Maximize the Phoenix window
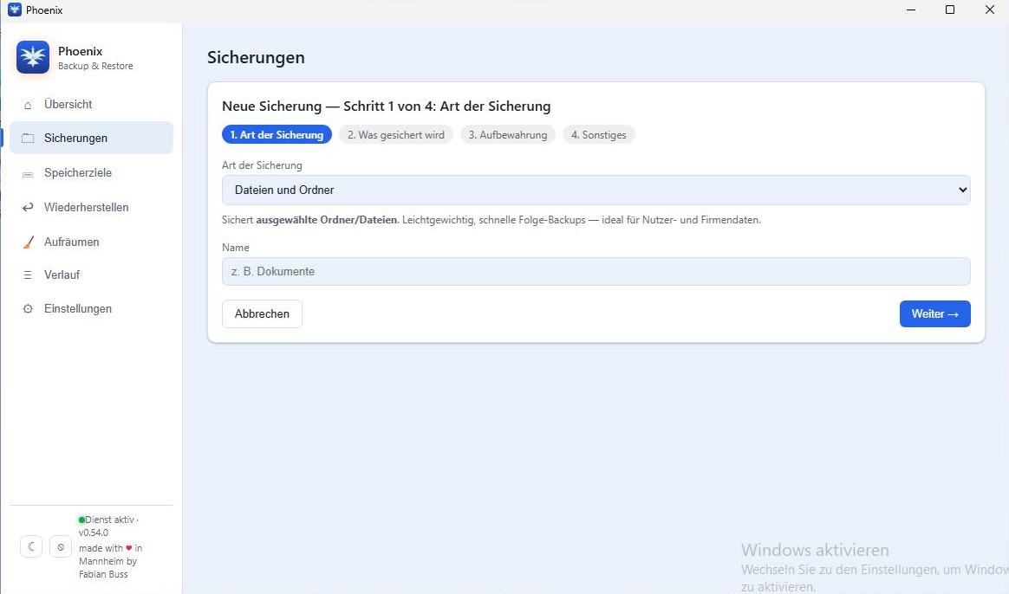This screenshot has height=594, width=1009. point(950,10)
